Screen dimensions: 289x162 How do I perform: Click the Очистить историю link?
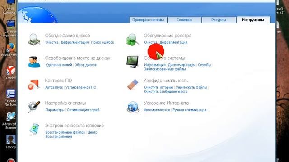158,87
